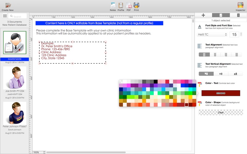This screenshot has width=247, height=154.
Task: Click the Clear shape color button
Action: [221, 112]
